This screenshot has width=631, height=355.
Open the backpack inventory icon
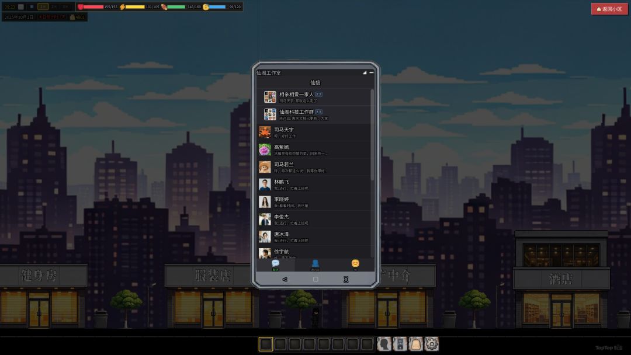416,344
